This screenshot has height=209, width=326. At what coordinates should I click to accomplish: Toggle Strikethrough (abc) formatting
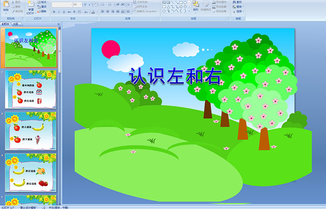69,12
